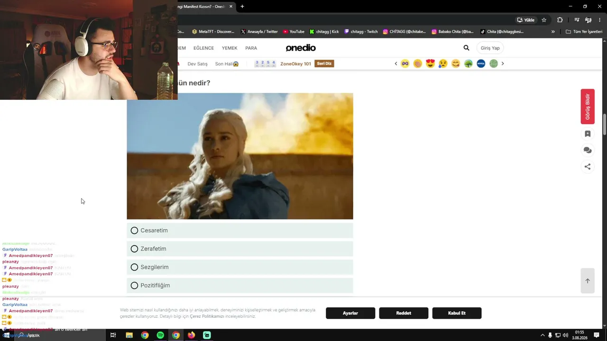This screenshot has width=607, height=341.
Task: Show previous emoji reactions with left chevron
Action: (x=396, y=63)
